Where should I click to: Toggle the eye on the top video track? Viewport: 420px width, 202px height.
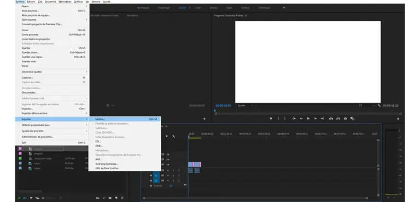tap(168, 154)
